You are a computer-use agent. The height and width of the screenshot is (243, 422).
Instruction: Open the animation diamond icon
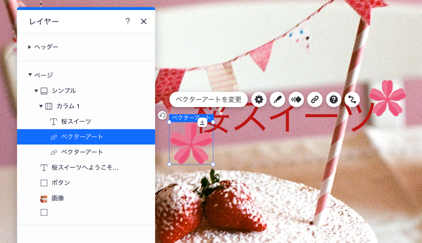[x=296, y=100]
